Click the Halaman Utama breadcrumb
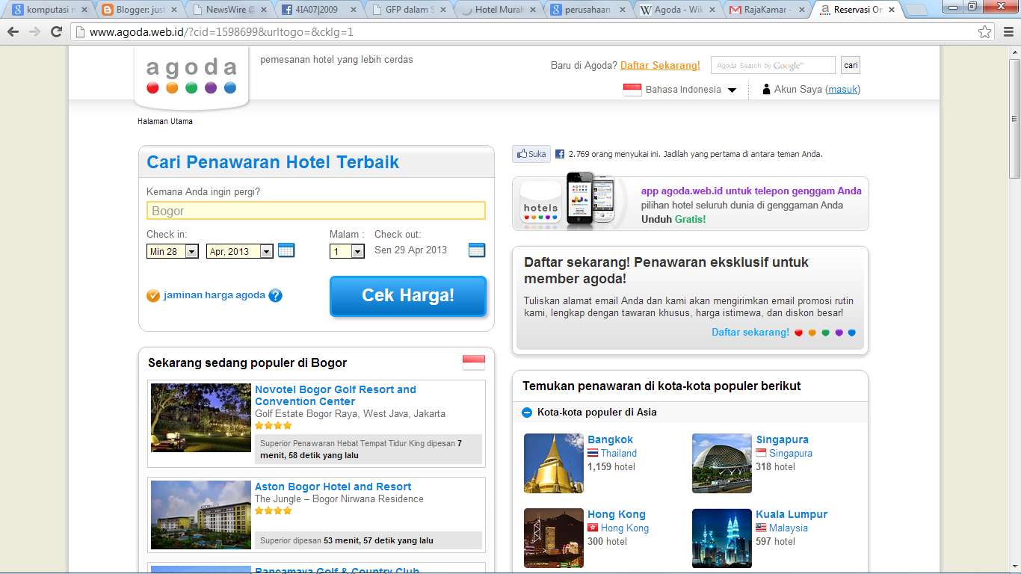The image size is (1021, 574). pyautogui.click(x=165, y=121)
